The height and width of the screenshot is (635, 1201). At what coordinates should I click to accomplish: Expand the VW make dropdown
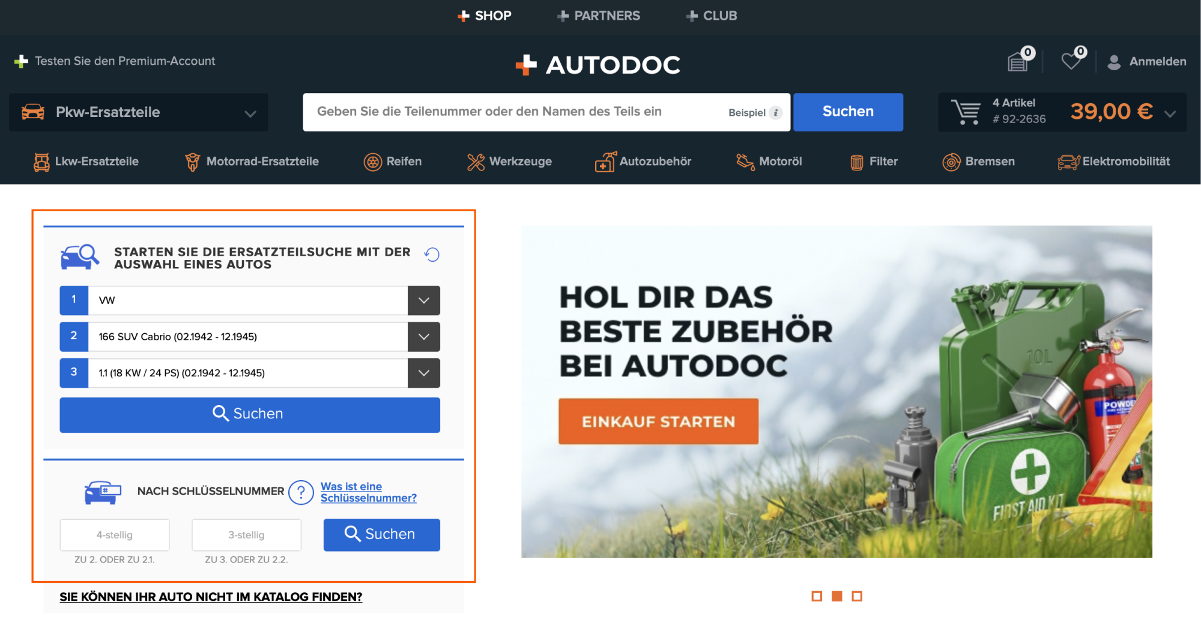click(x=423, y=301)
